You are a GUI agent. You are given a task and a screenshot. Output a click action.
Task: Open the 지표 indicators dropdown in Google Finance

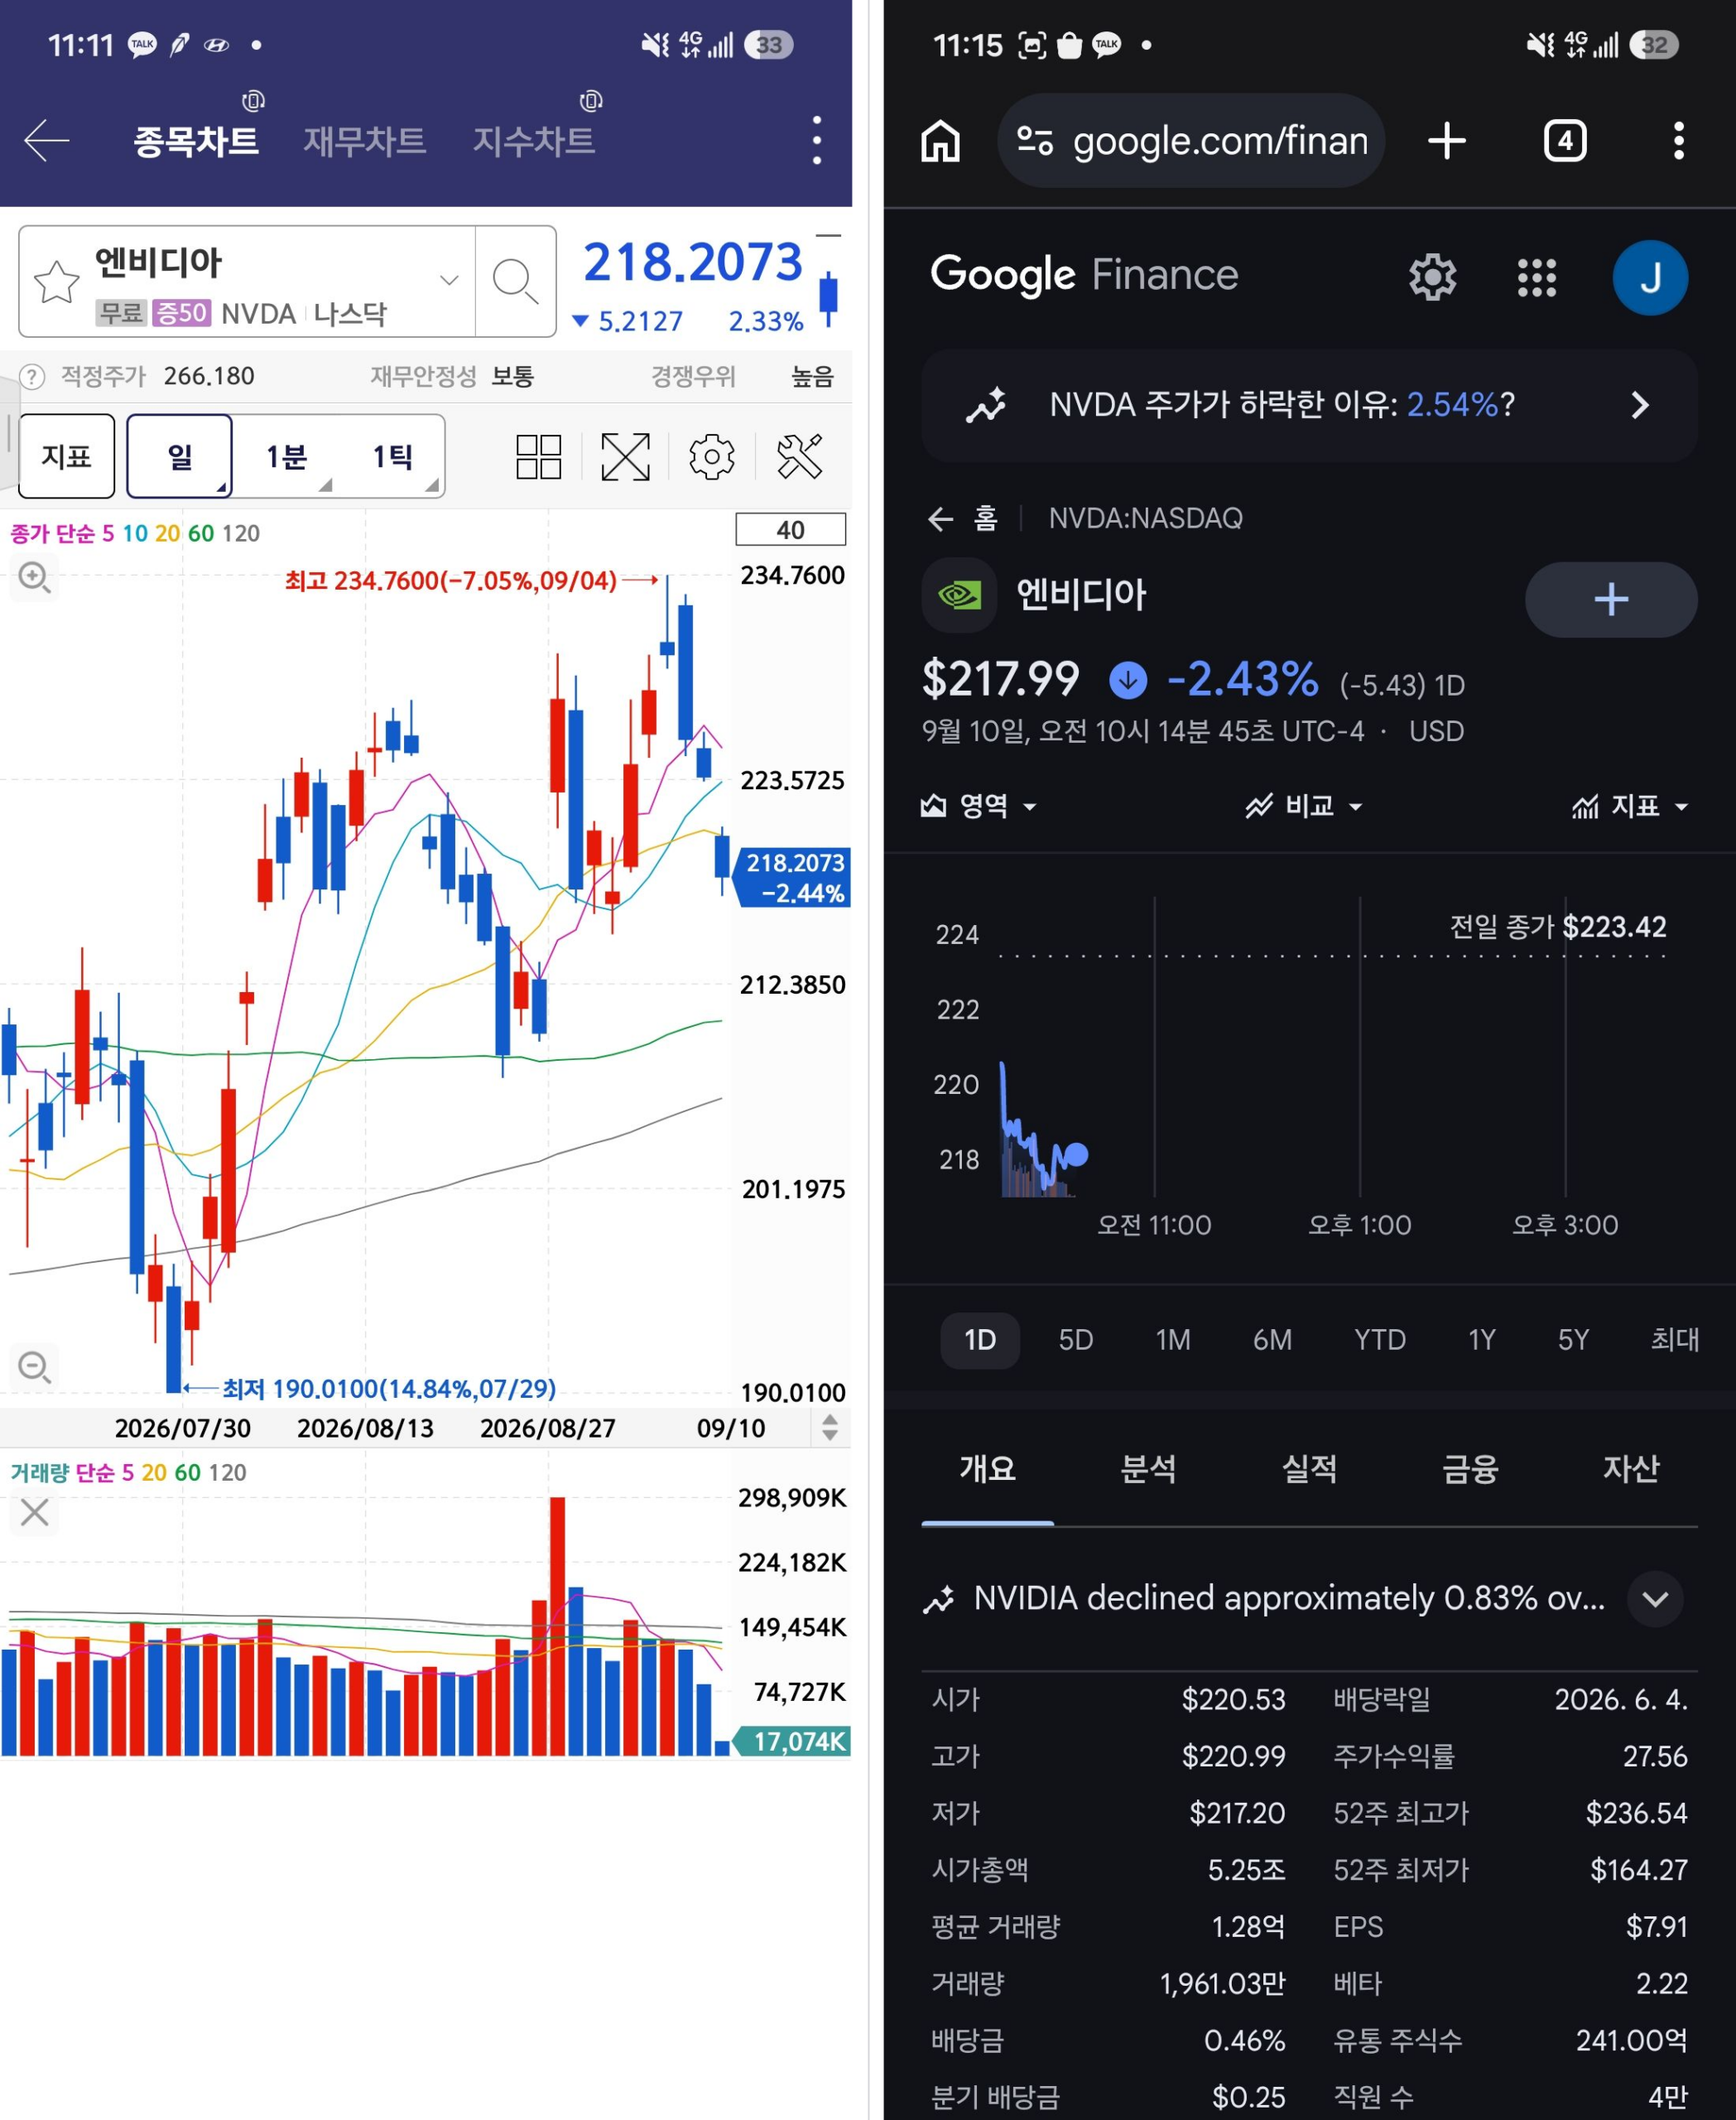click(1630, 807)
